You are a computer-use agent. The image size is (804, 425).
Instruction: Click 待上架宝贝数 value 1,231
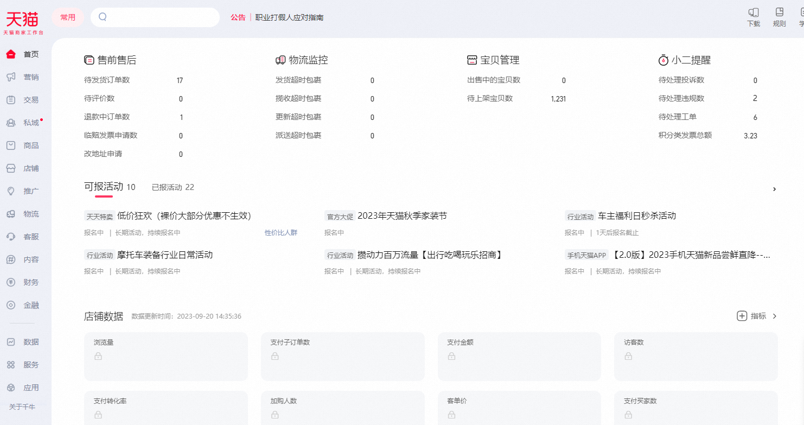click(x=558, y=99)
